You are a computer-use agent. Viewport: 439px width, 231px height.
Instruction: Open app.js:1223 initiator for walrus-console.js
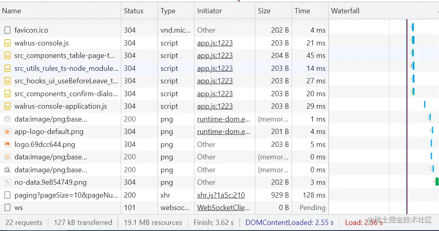click(215, 43)
